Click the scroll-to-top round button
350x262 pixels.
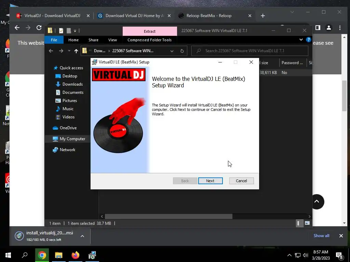click(x=317, y=202)
